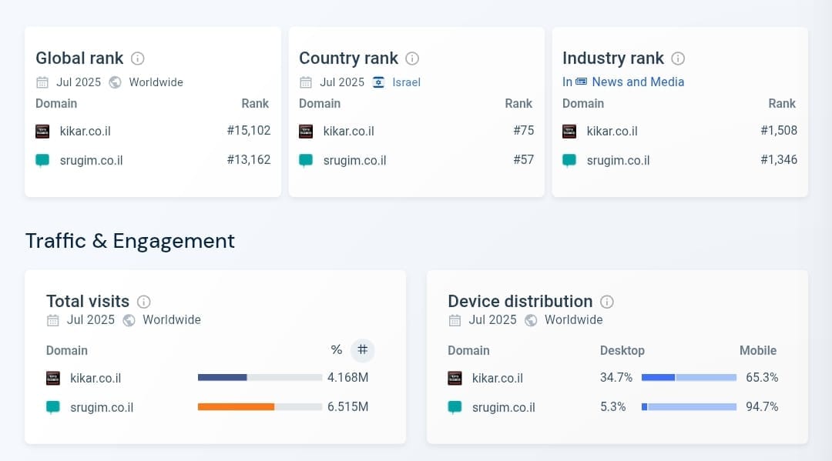
Task: Click srugim.co.il favicon in Global rank card
Action: [42, 160]
